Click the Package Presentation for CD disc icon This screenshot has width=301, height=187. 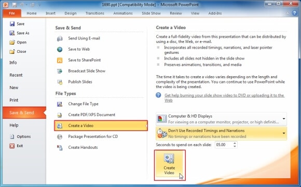point(60,137)
